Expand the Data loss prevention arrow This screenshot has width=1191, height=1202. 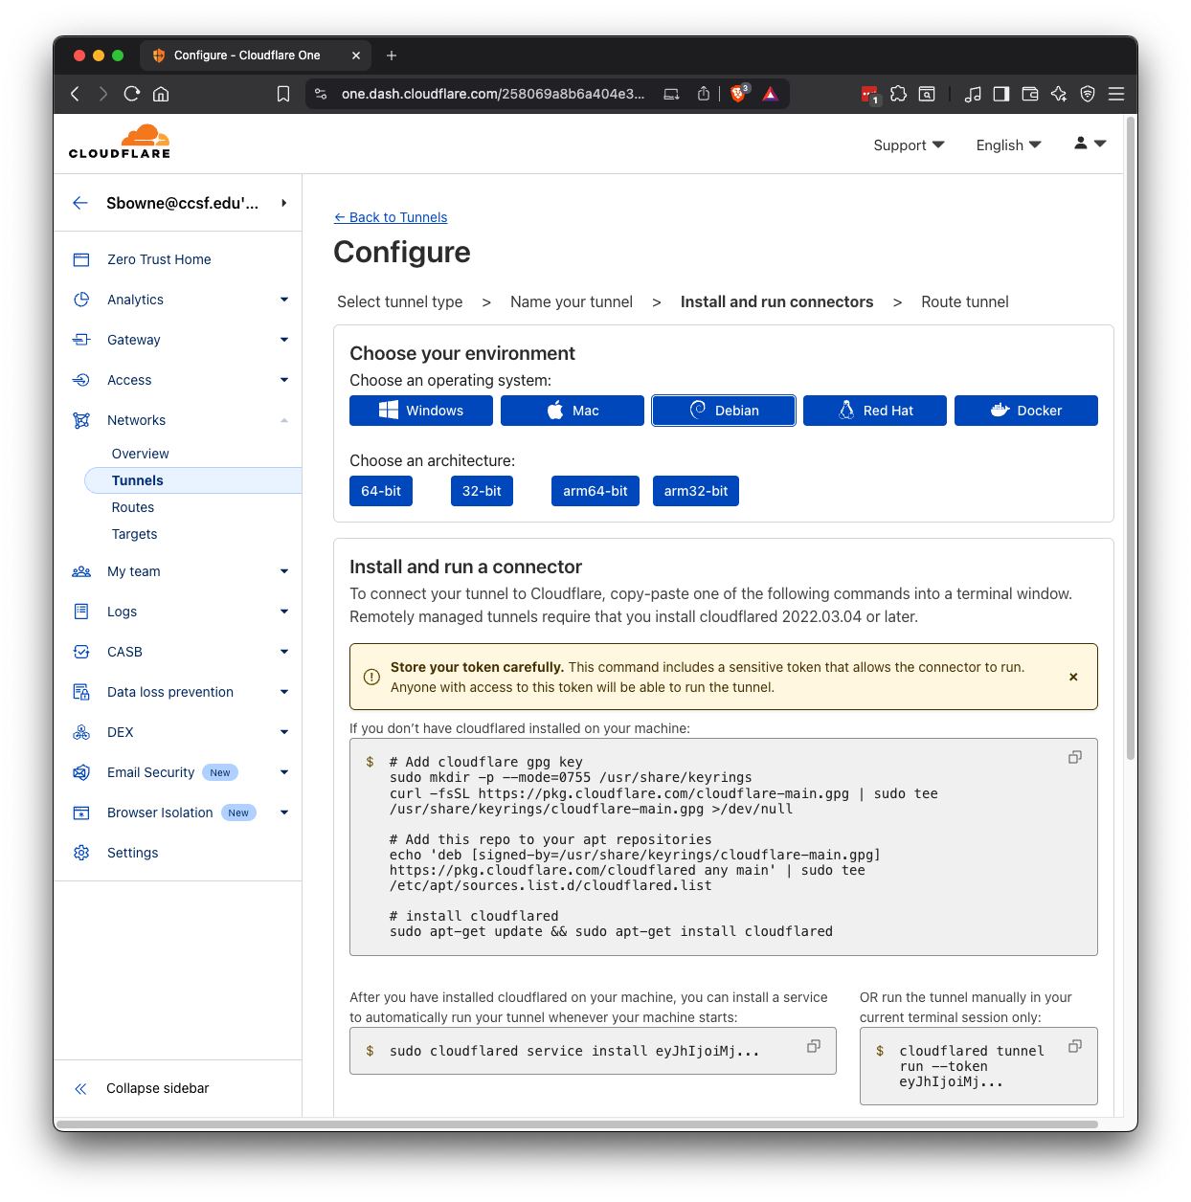[x=284, y=692]
